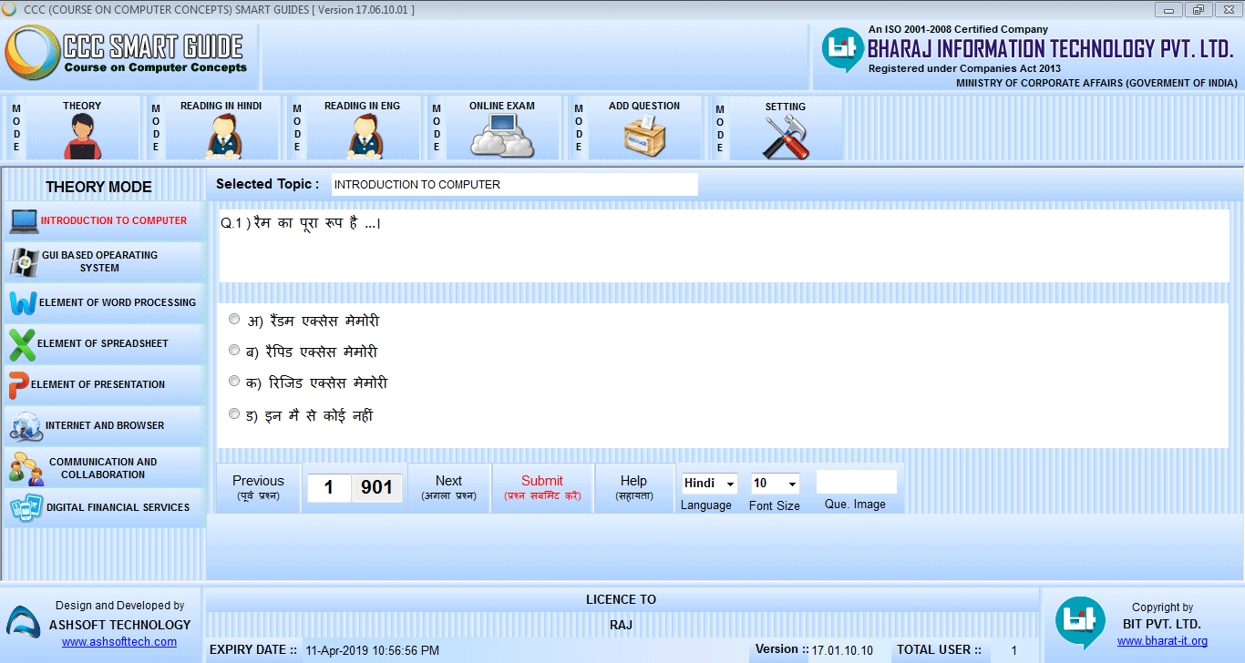Viewport: 1245px width, 663px height.
Task: Click the phone icon for Digital Financial Services
Action: click(x=26, y=507)
